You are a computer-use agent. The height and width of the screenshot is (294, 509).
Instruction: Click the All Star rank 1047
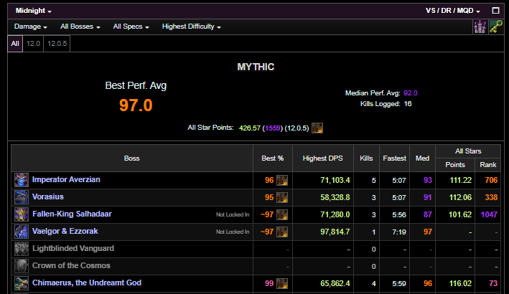(x=489, y=214)
